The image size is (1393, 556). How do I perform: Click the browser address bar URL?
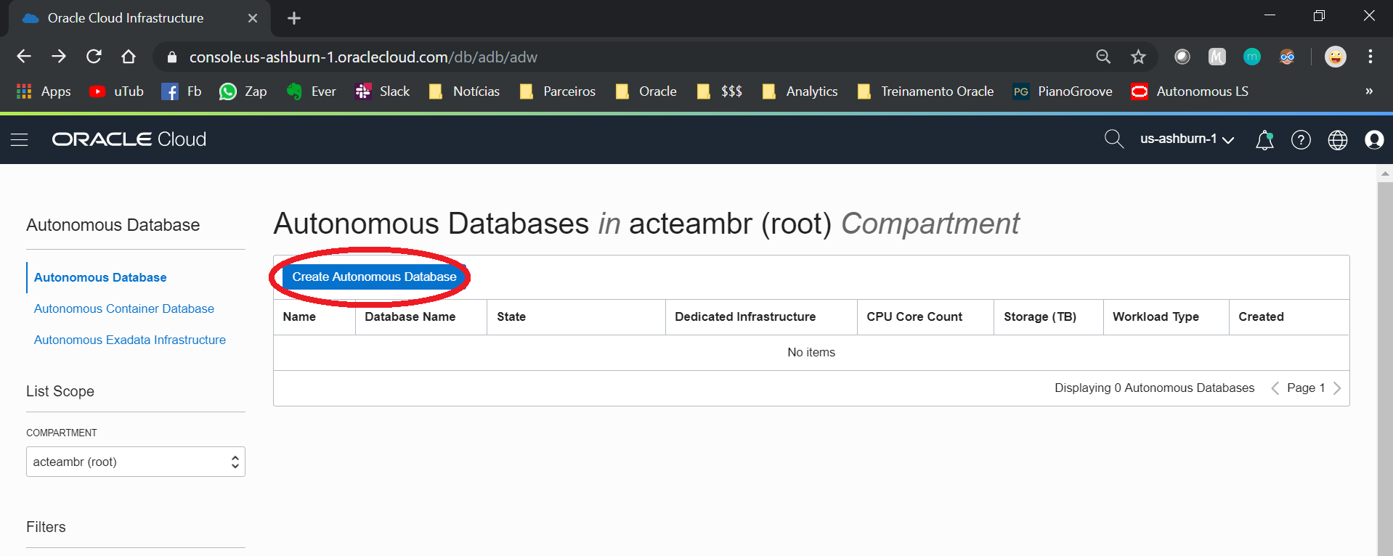363,57
